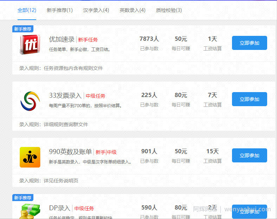Image resolution: width=277 pixels, height=219 pixels.
Task: Click the 50元 daily earning of 990英数及账单
Action: pos(181,152)
